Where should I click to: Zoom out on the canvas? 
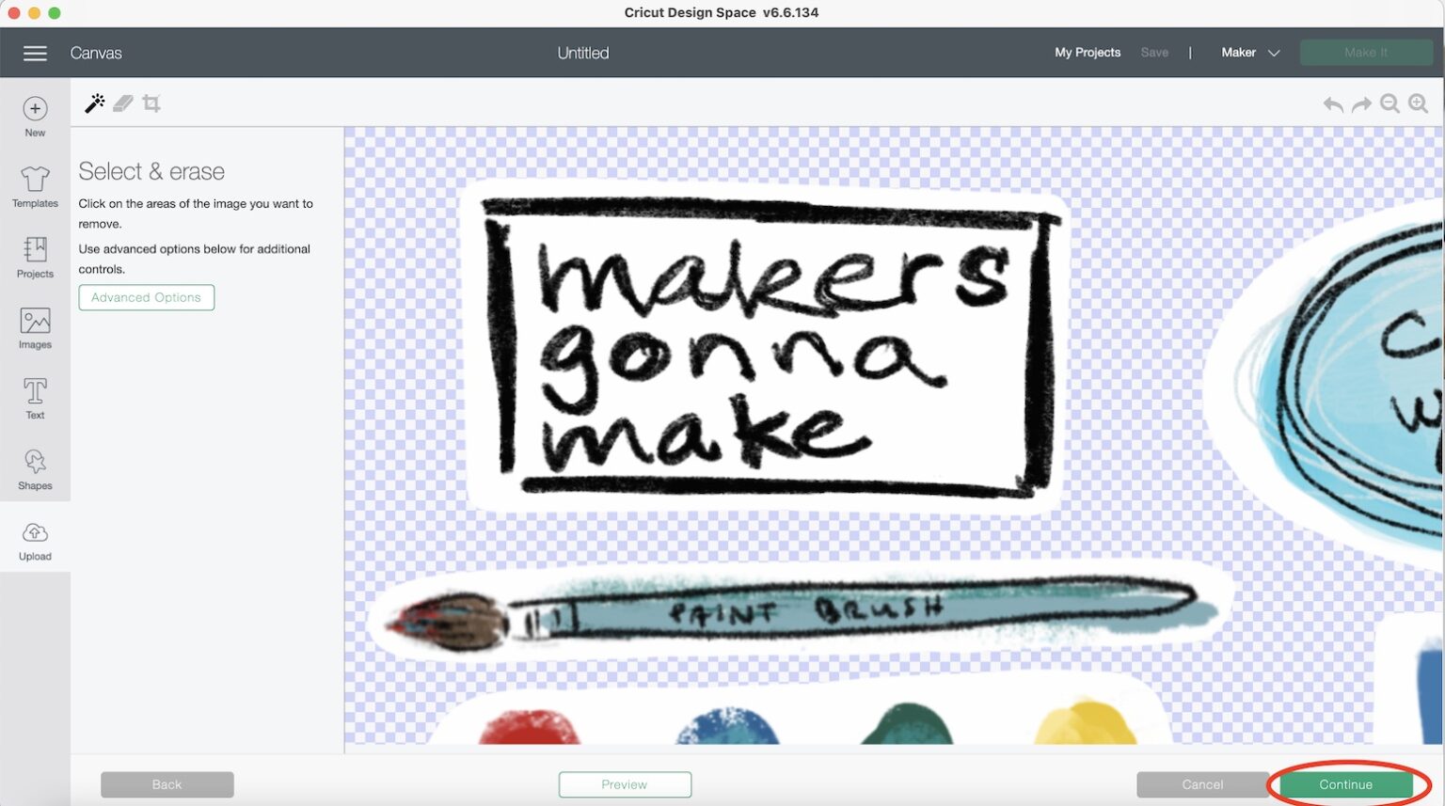pyautogui.click(x=1389, y=103)
